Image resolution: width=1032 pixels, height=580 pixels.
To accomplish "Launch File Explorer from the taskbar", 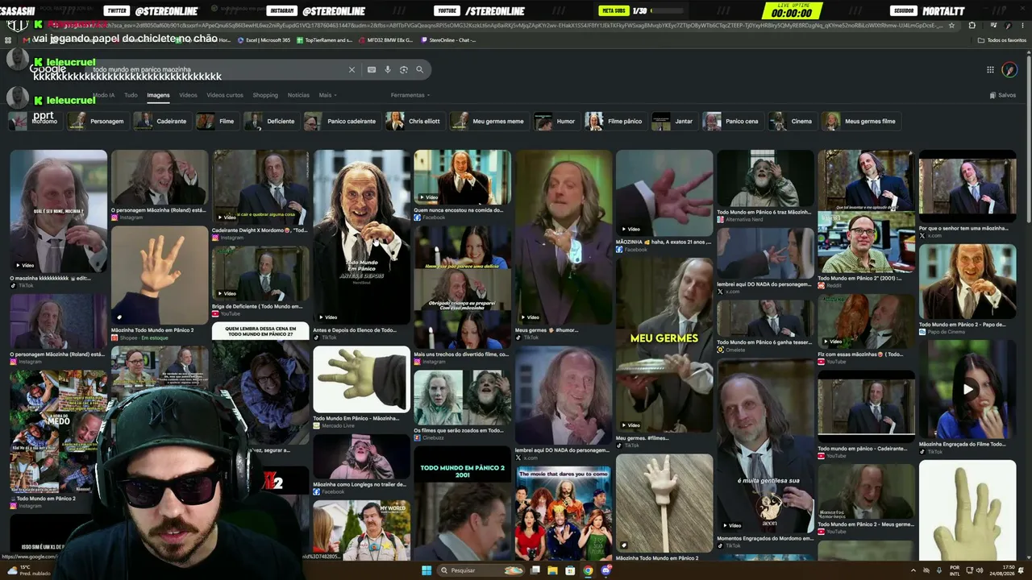I will coord(552,570).
